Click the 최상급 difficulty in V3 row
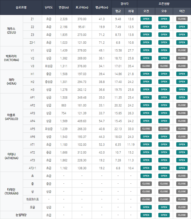Screen dimensions: 191x219 [x=49, y=66]
